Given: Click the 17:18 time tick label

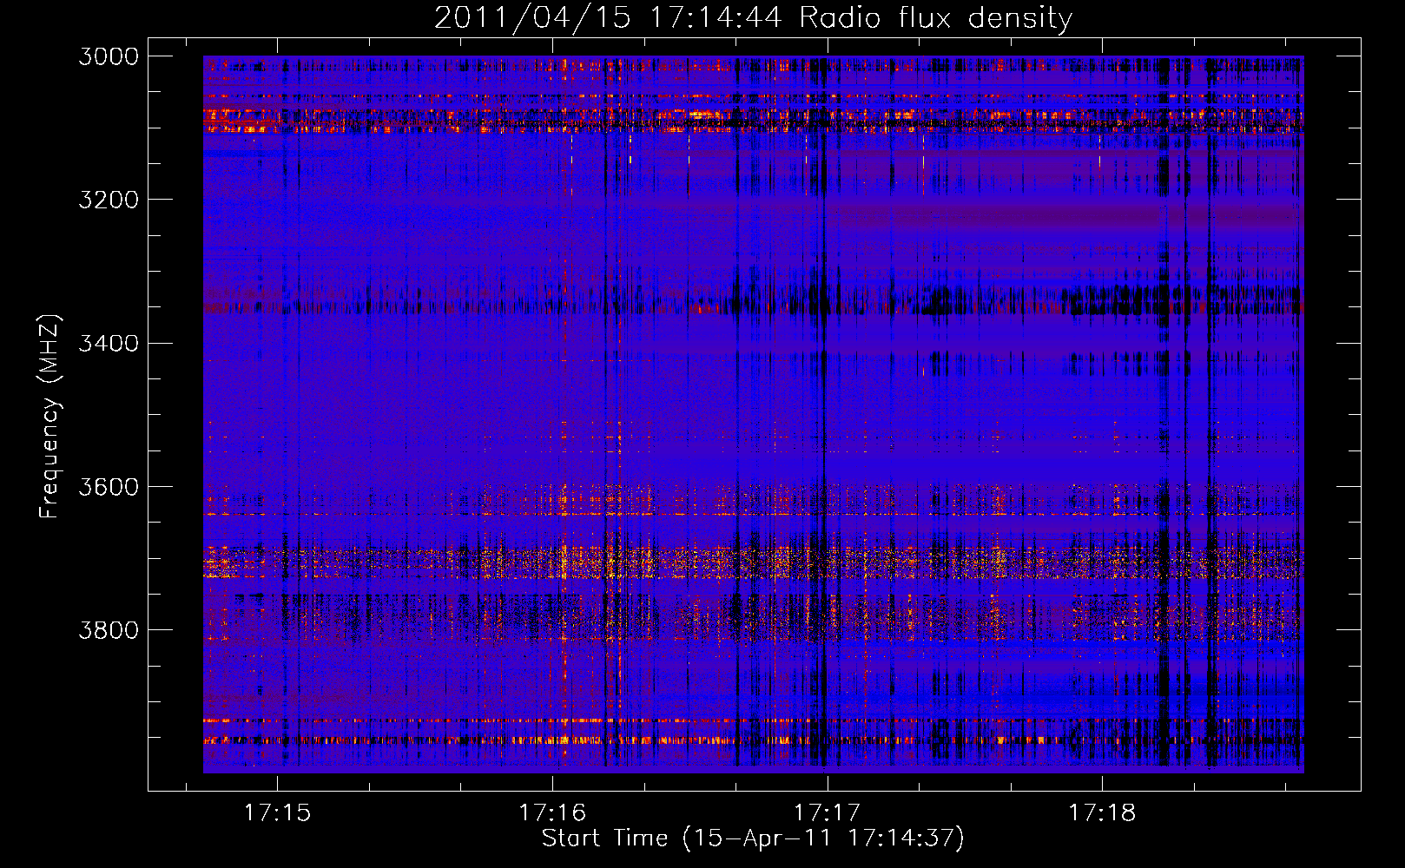Looking at the screenshot, I should point(1102,812).
